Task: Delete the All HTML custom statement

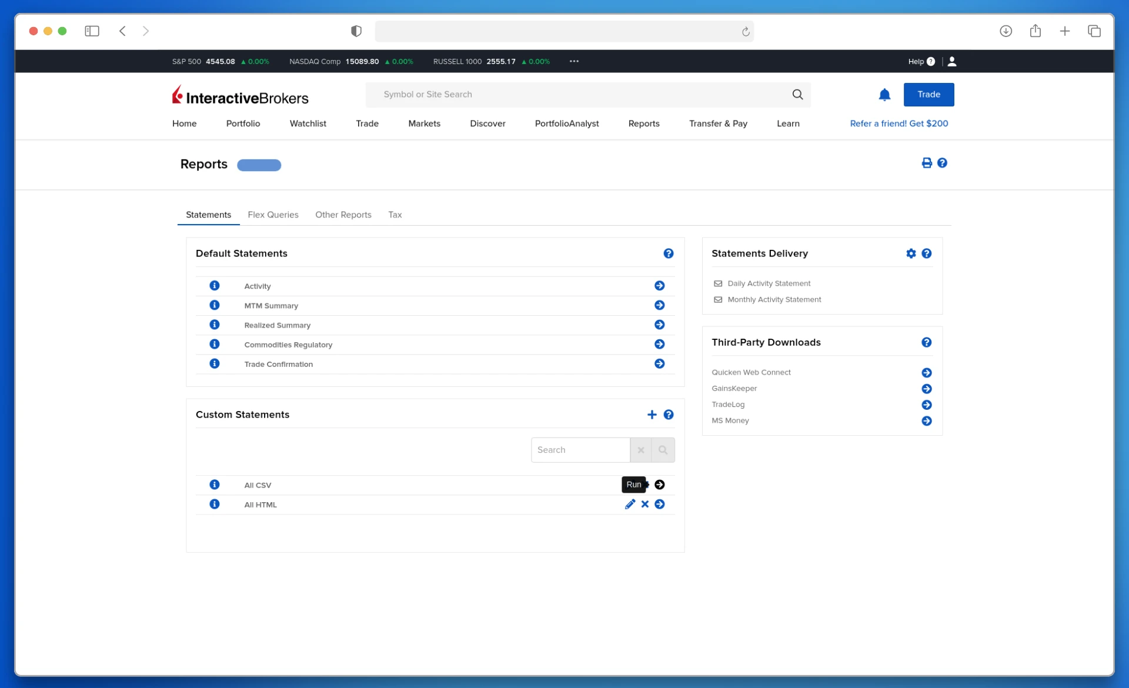Action: point(645,505)
